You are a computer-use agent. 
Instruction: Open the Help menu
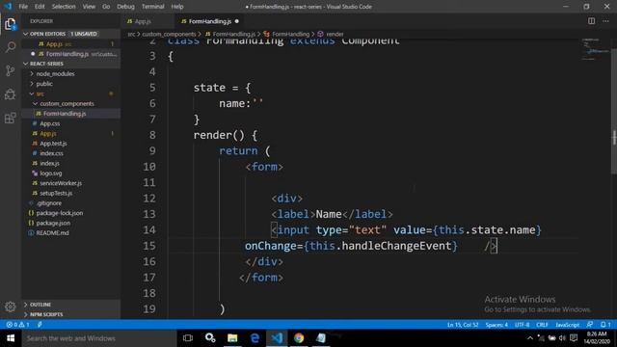tap(177, 7)
